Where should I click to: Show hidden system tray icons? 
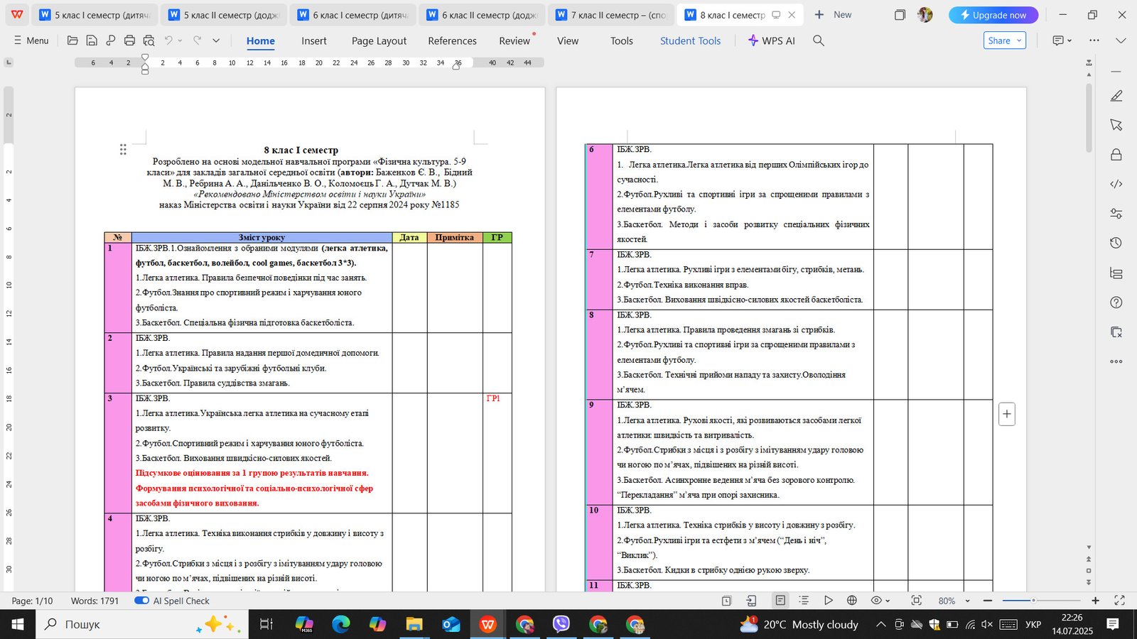pos(880,624)
